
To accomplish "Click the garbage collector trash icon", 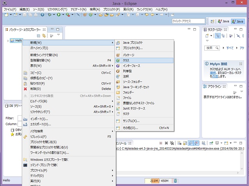I will pos(175,181).
